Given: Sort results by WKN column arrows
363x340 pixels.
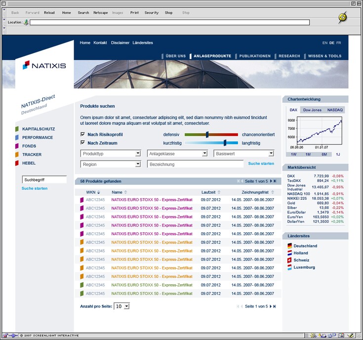Looking at the screenshot, I should pos(98,192).
